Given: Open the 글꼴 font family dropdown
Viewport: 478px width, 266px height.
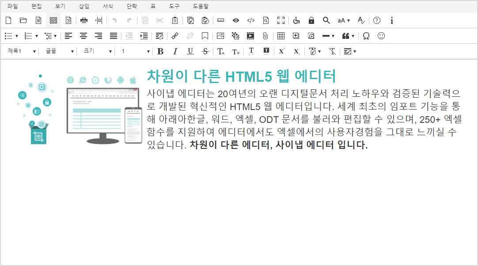Looking at the screenshot, I should coord(60,51).
